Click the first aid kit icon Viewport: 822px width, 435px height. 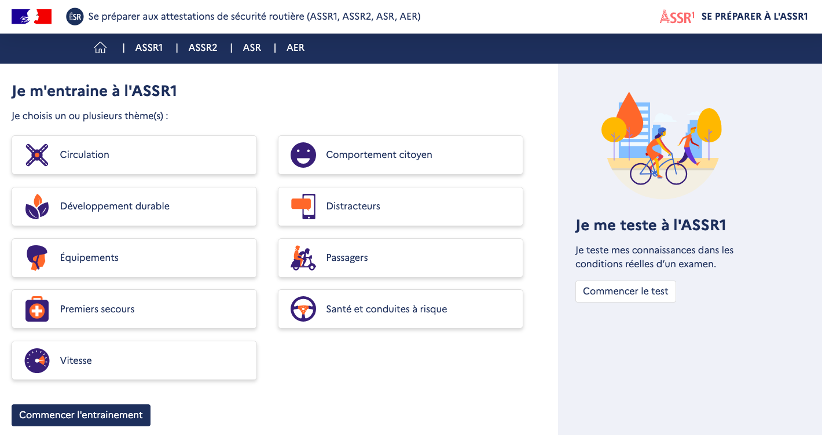point(37,309)
